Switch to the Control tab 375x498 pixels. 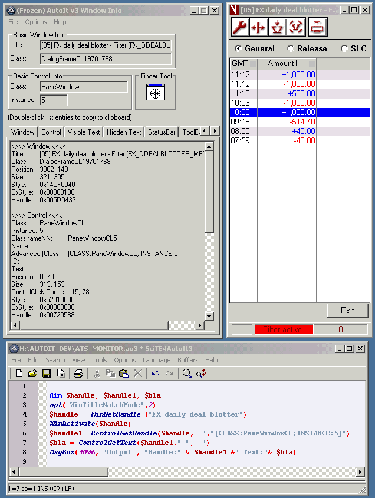(x=51, y=132)
